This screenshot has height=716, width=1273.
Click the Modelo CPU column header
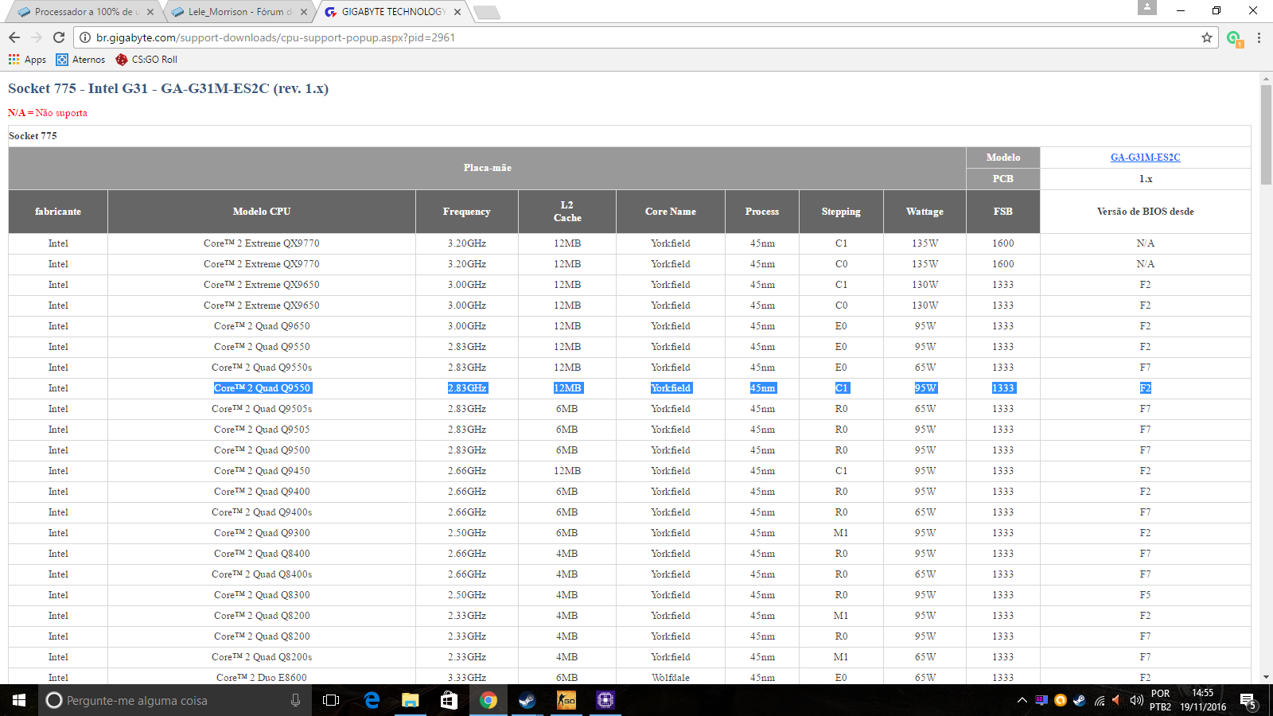pyautogui.click(x=262, y=212)
